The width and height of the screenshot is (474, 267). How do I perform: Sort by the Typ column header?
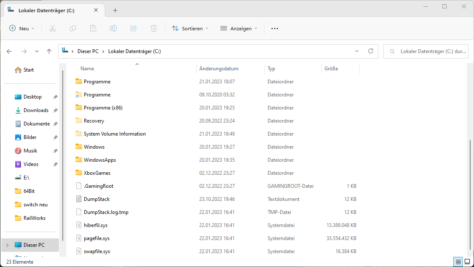pyautogui.click(x=271, y=69)
